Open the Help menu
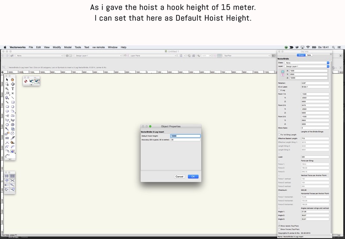The width and height of the screenshot is (345, 239). pos(123,47)
